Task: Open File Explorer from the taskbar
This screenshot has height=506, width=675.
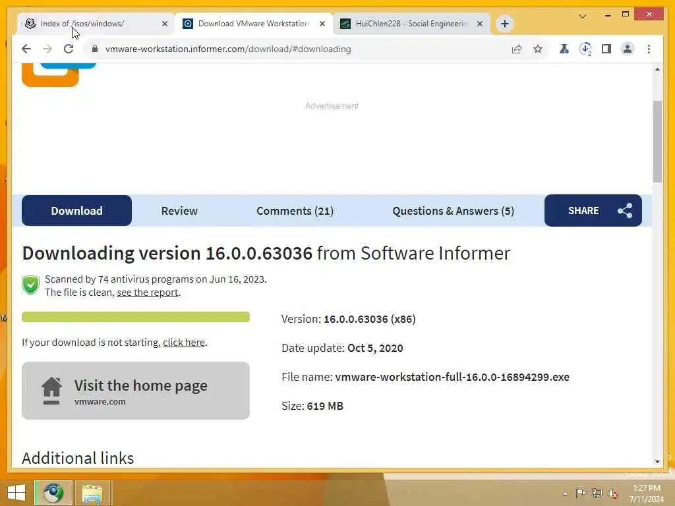Action: point(92,493)
